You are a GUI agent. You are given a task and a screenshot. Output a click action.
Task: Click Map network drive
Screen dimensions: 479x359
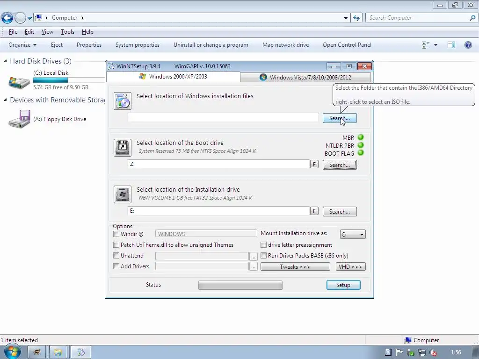click(285, 45)
